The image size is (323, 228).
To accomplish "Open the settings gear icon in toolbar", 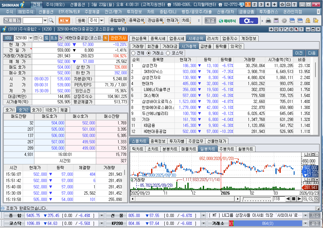I will click(x=284, y=20).
